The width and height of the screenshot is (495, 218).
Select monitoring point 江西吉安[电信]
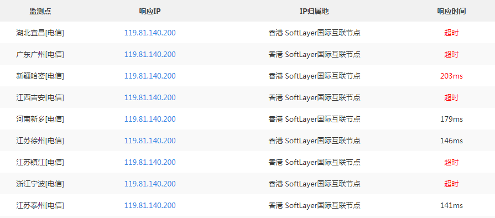tap(40, 97)
